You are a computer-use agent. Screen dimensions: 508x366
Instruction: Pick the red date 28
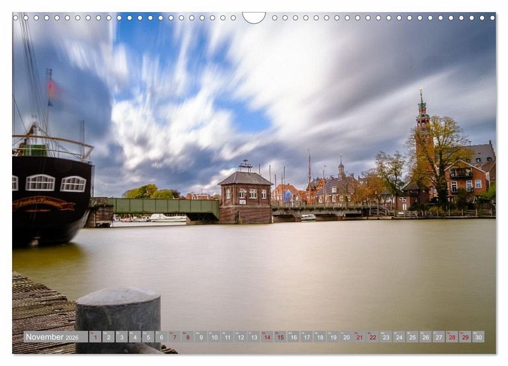451,337
